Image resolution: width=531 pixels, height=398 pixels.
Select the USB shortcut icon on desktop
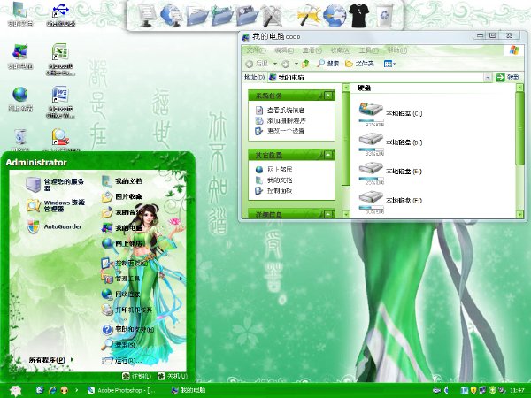(x=60, y=15)
